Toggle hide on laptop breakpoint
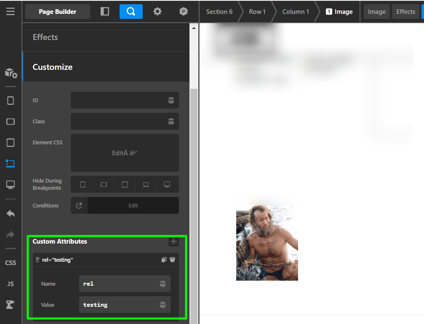 point(146,185)
